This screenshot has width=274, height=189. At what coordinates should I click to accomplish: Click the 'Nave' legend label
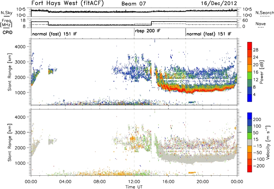point(261,24)
